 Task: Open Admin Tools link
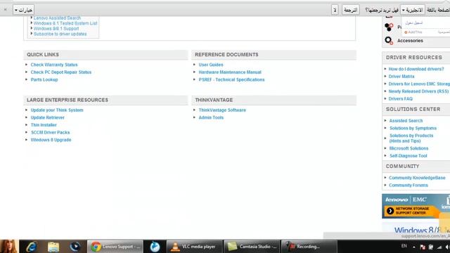[x=211, y=117]
